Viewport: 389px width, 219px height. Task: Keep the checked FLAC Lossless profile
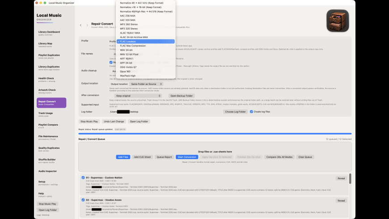[x=146, y=42]
